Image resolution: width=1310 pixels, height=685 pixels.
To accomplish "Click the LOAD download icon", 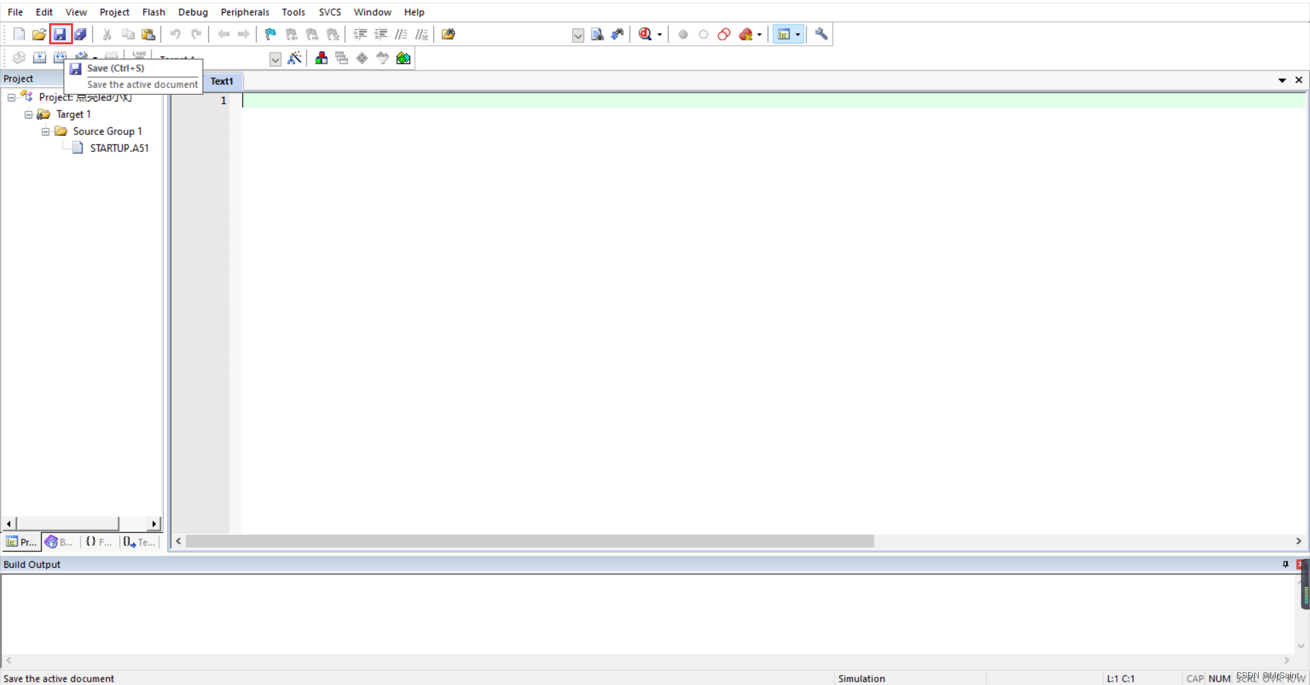I will (x=139, y=55).
